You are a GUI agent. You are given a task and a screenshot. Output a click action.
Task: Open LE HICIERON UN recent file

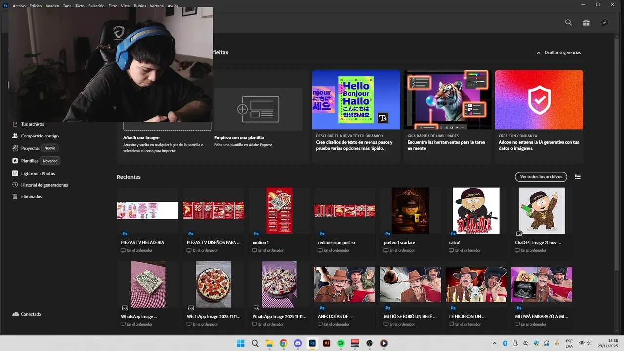pyautogui.click(x=476, y=295)
